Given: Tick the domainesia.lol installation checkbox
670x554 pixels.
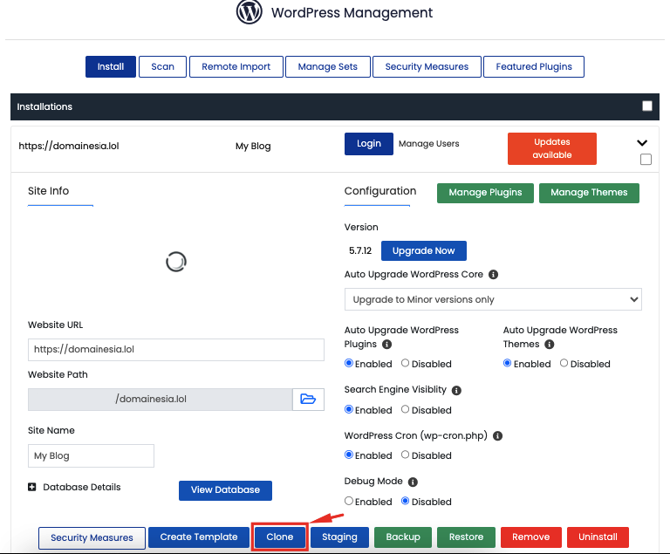Looking at the screenshot, I should point(646,160).
